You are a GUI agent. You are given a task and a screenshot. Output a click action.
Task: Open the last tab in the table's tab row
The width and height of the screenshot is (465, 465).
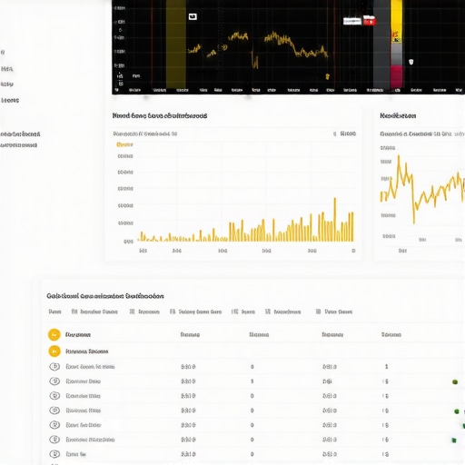point(334,312)
